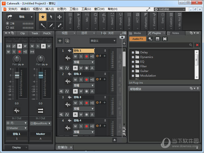Show the ReWire devices browser icon
204x153 pixels.
tap(165, 39)
